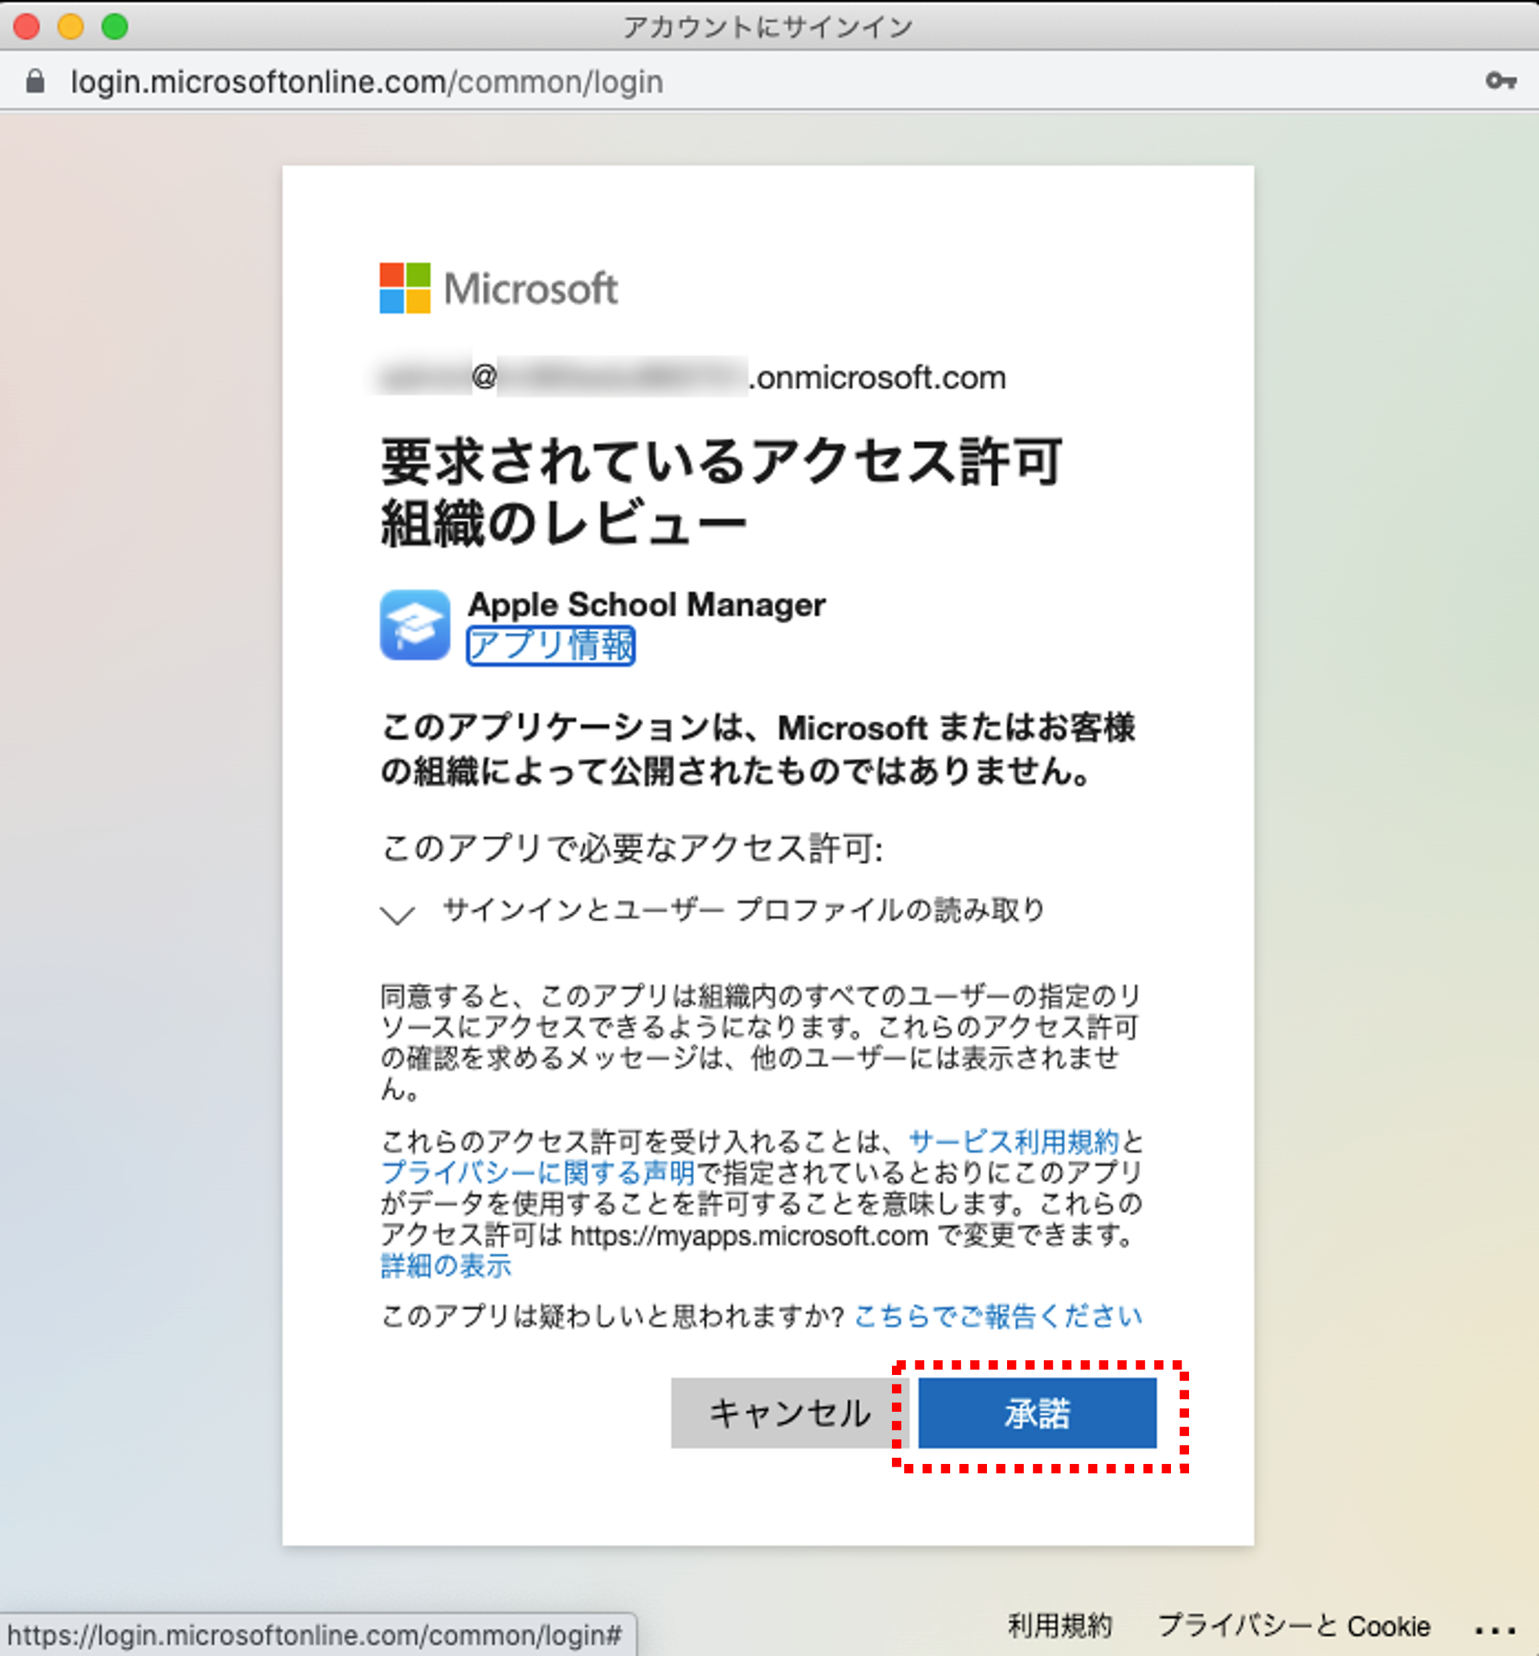Expand the sign-in profile permission chevron
1539x1656 pixels.
[x=397, y=914]
